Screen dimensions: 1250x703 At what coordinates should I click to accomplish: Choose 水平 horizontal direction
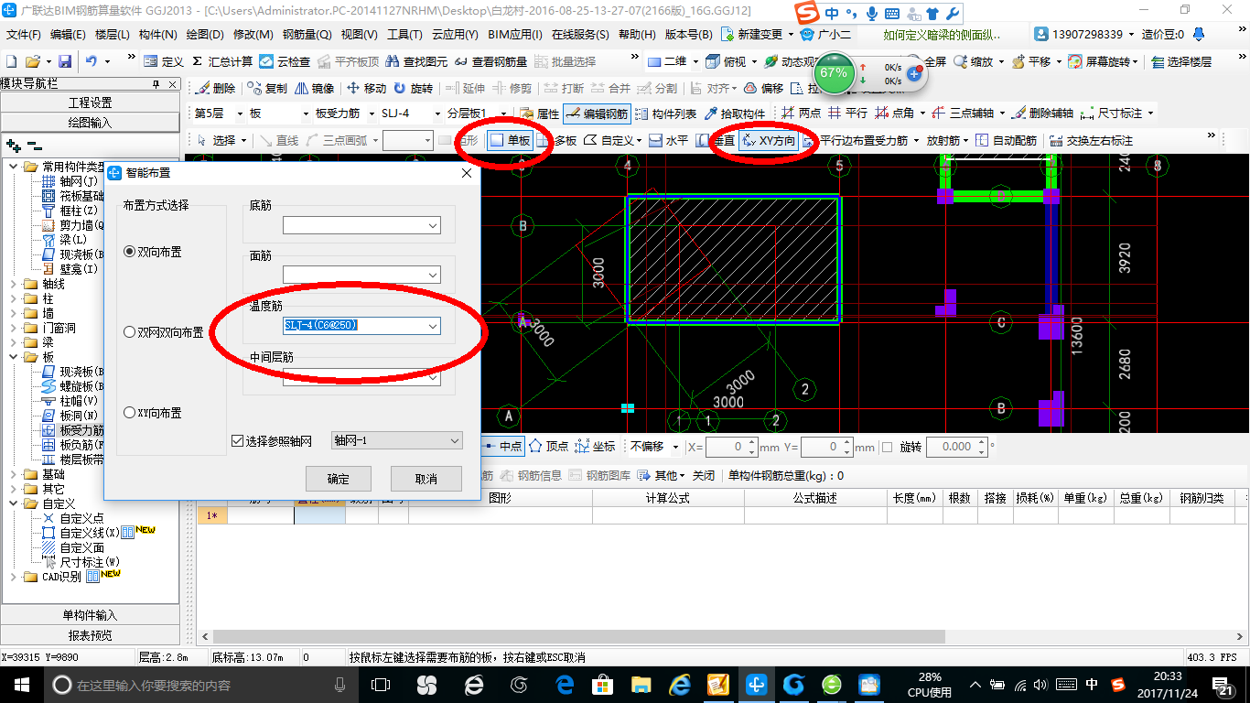pos(669,140)
